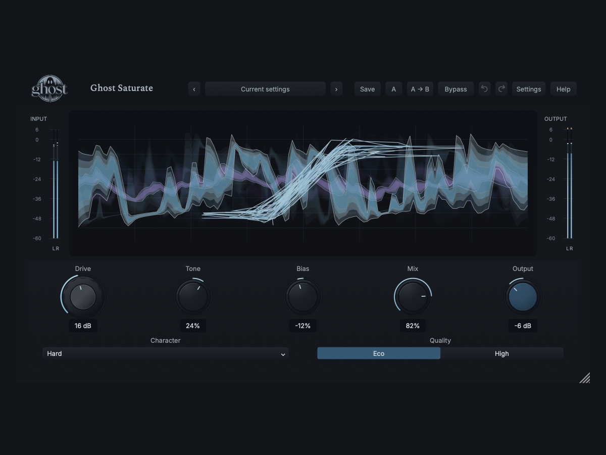The height and width of the screenshot is (455, 606).
Task: Open the Help button
Action: pos(564,89)
